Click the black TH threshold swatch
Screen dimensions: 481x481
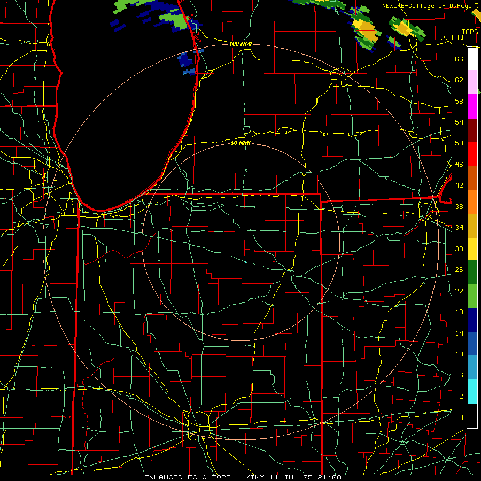(x=472, y=416)
